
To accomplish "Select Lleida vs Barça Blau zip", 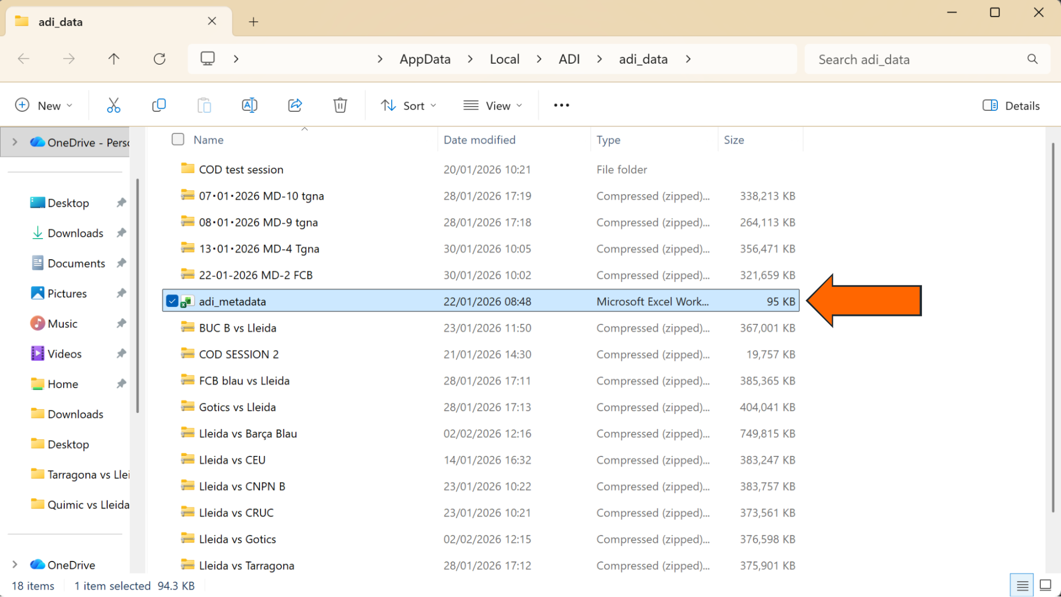I will tap(481, 433).
